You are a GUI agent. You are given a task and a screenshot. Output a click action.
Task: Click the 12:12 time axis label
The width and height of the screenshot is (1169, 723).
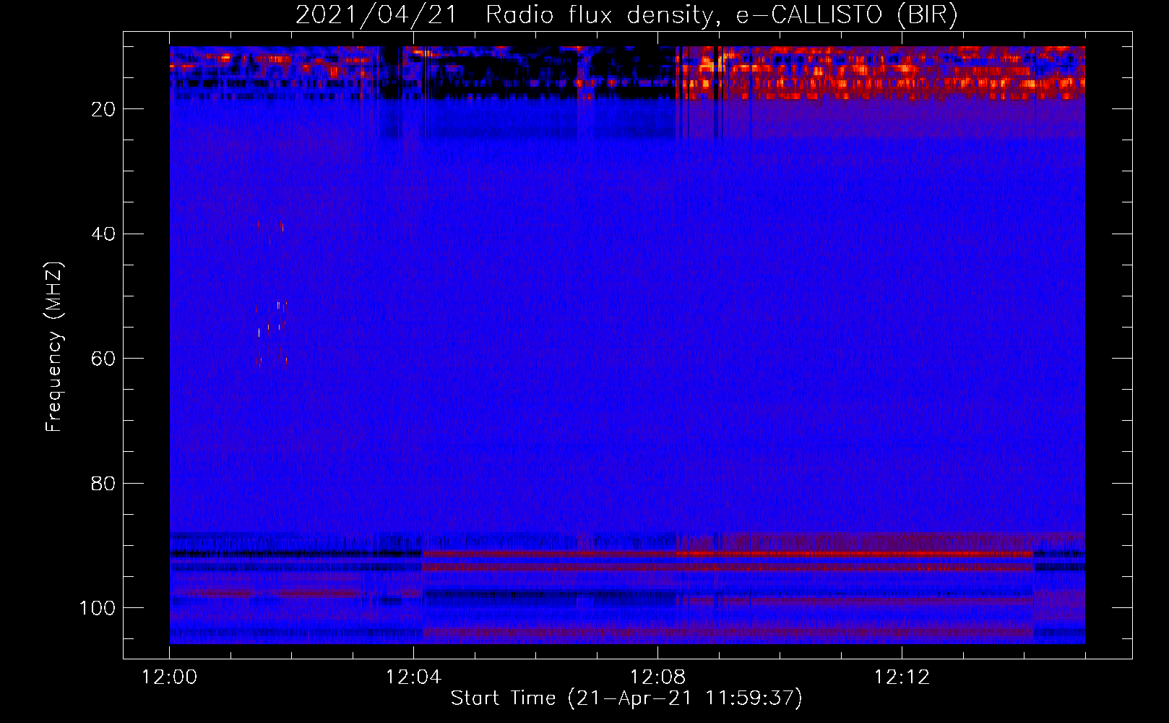point(902,677)
